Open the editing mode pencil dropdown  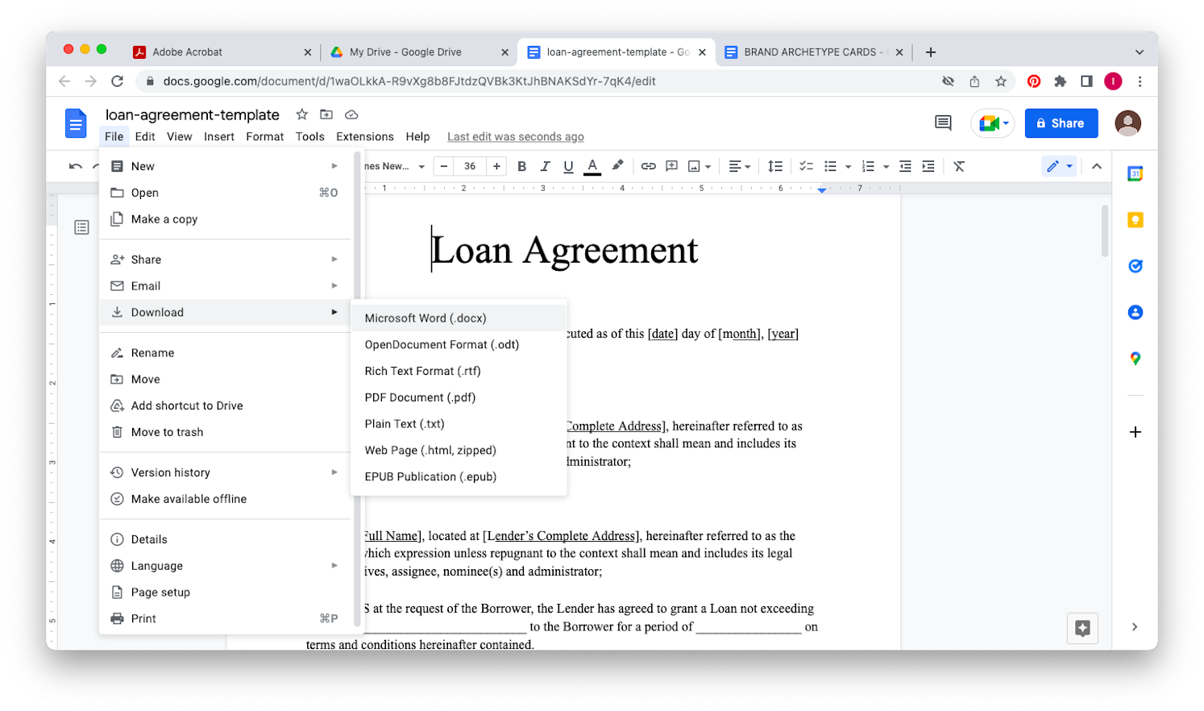point(1059,166)
